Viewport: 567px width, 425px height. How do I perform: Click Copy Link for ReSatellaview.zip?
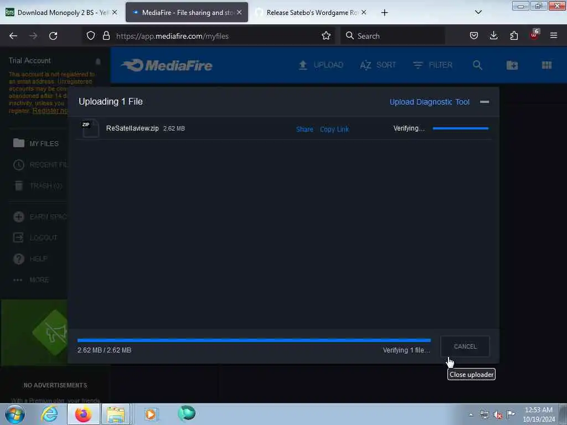334,129
